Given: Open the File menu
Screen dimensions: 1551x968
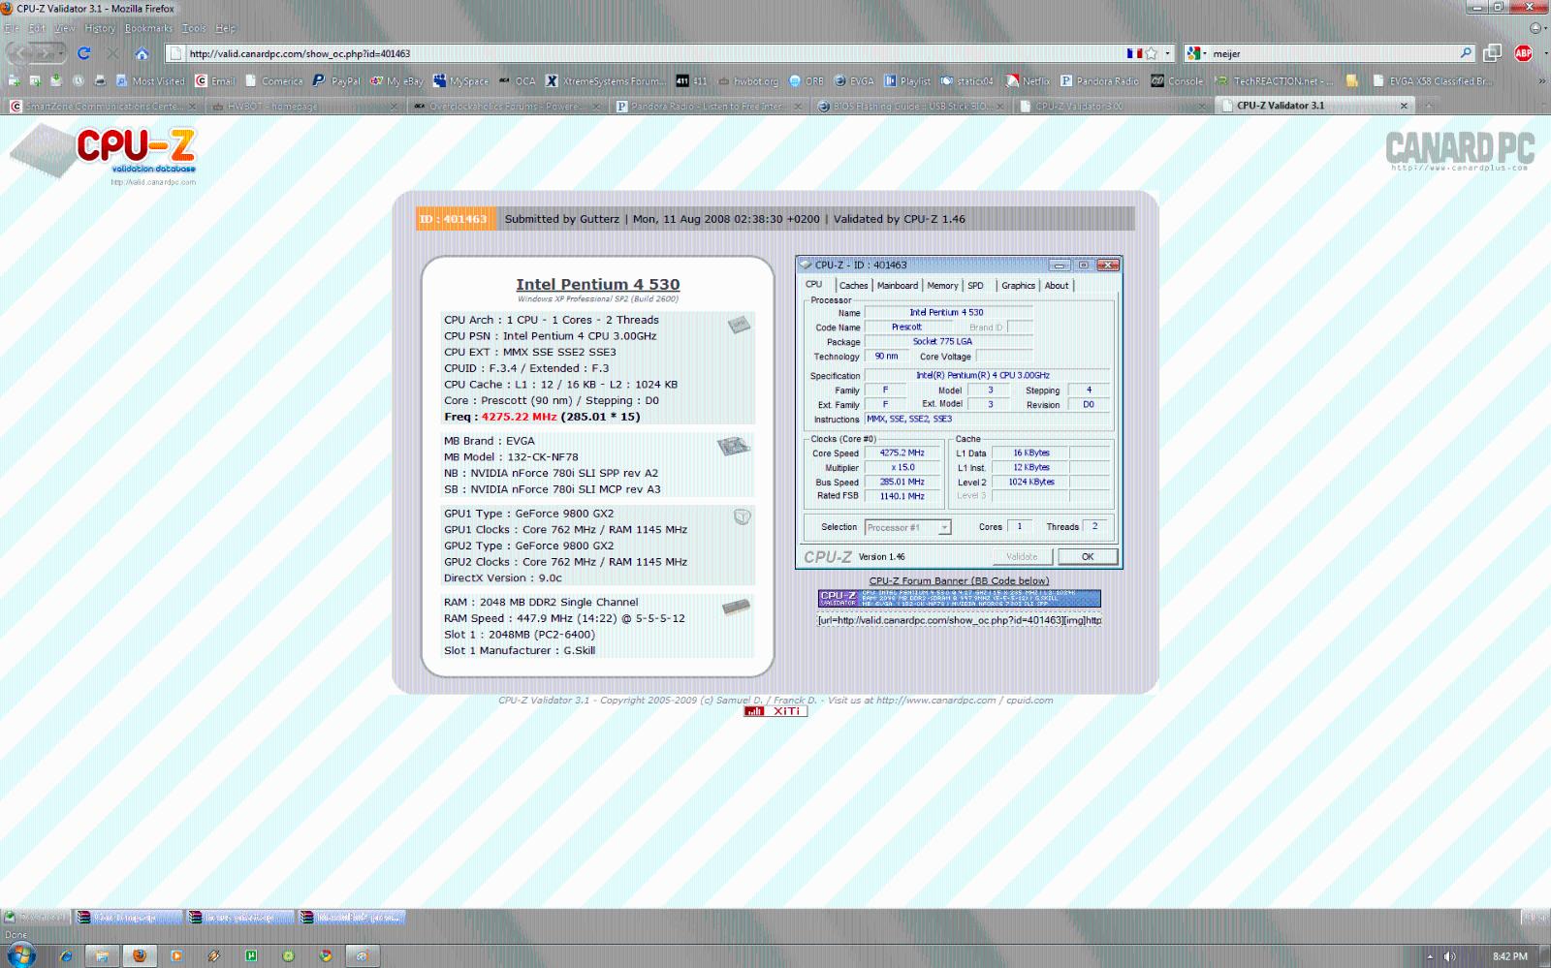Looking at the screenshot, I should pyautogui.click(x=12, y=28).
